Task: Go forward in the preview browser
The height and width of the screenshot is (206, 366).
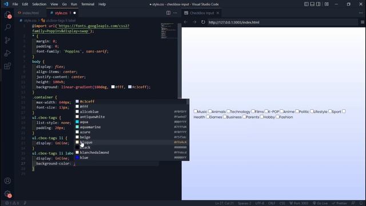Action: [x=194, y=22]
